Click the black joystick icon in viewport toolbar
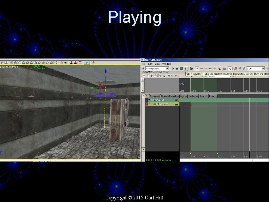This screenshot has height=202, width=269. tap(71, 63)
